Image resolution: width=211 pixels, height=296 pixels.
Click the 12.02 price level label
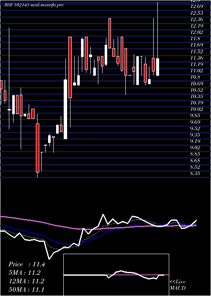[x=197, y=32]
